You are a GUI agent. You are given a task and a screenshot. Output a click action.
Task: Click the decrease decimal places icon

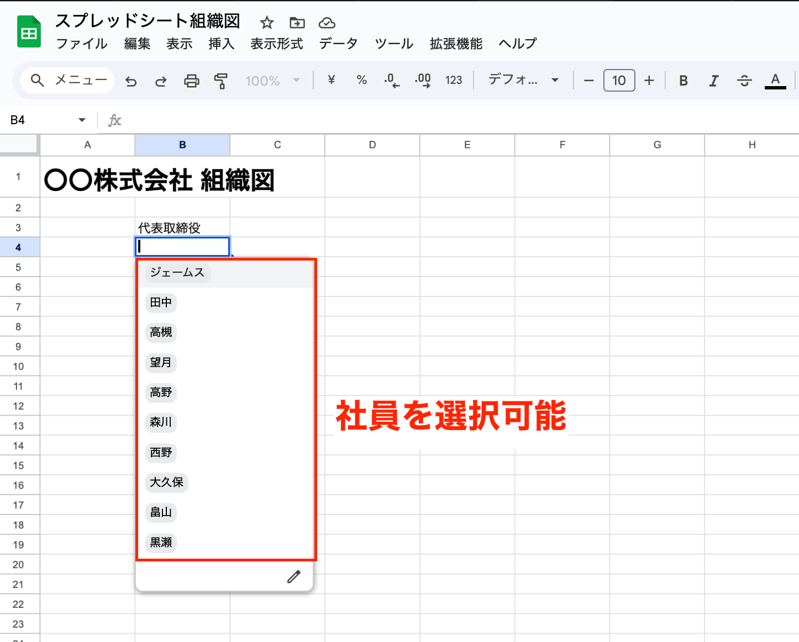tap(392, 81)
